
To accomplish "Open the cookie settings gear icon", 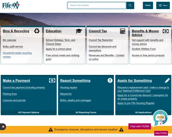I will [x=3, y=127].
